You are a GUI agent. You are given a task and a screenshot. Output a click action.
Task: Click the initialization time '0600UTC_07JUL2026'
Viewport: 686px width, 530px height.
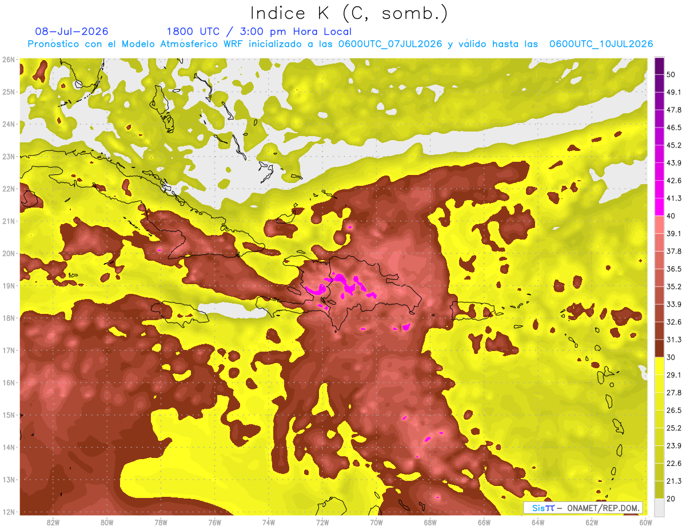click(390, 44)
